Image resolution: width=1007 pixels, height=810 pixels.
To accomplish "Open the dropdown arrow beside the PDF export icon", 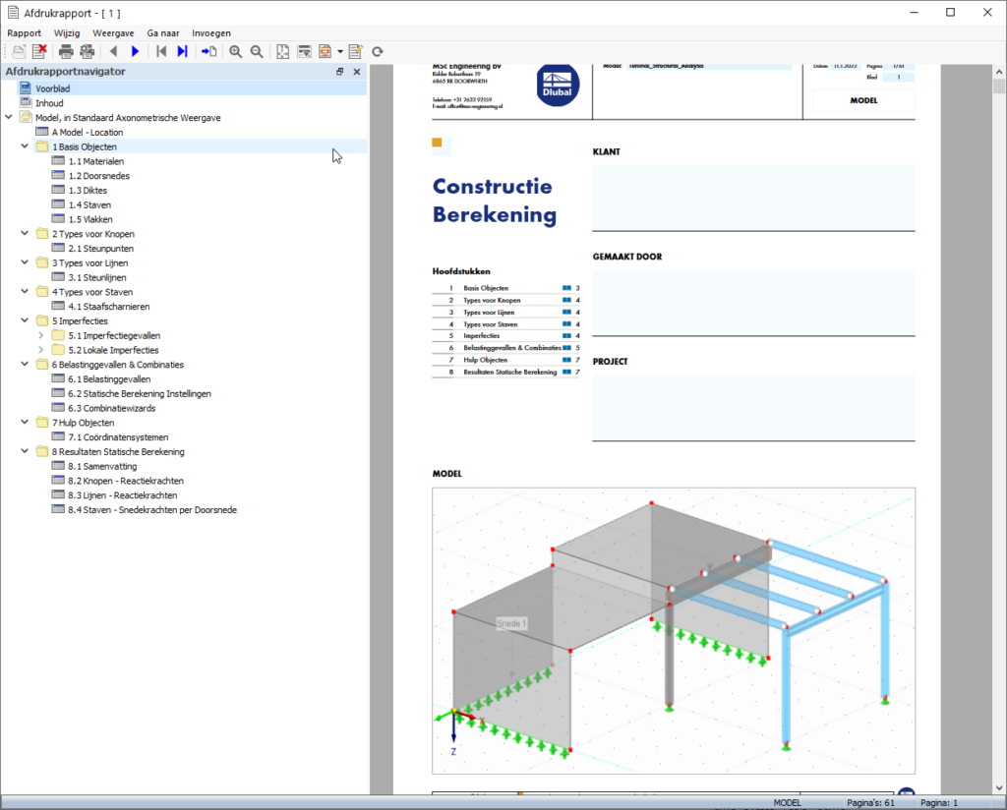I will click(339, 51).
